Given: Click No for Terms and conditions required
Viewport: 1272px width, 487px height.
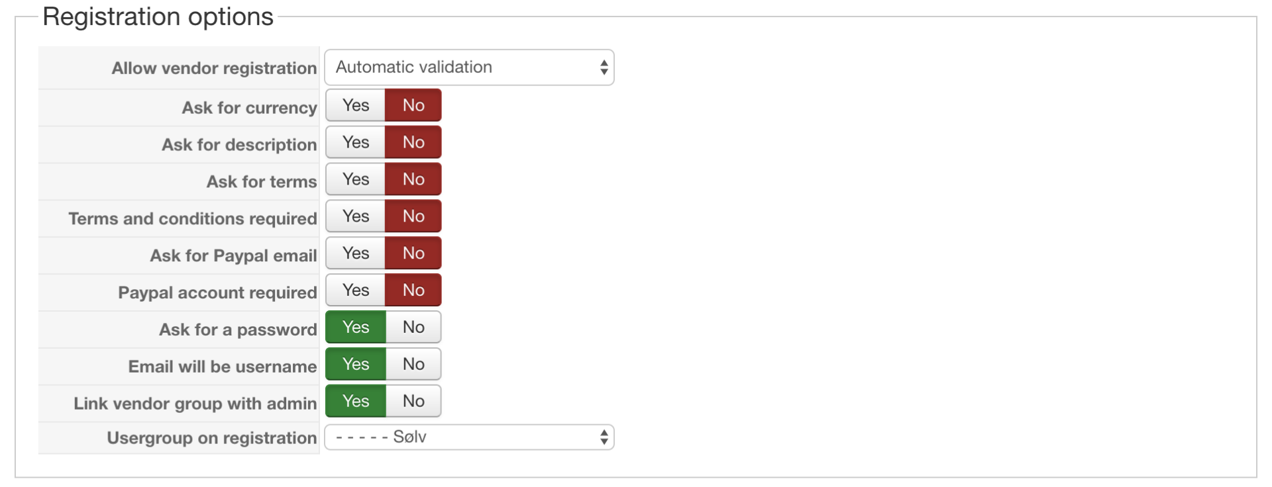Looking at the screenshot, I should pyautogui.click(x=413, y=216).
